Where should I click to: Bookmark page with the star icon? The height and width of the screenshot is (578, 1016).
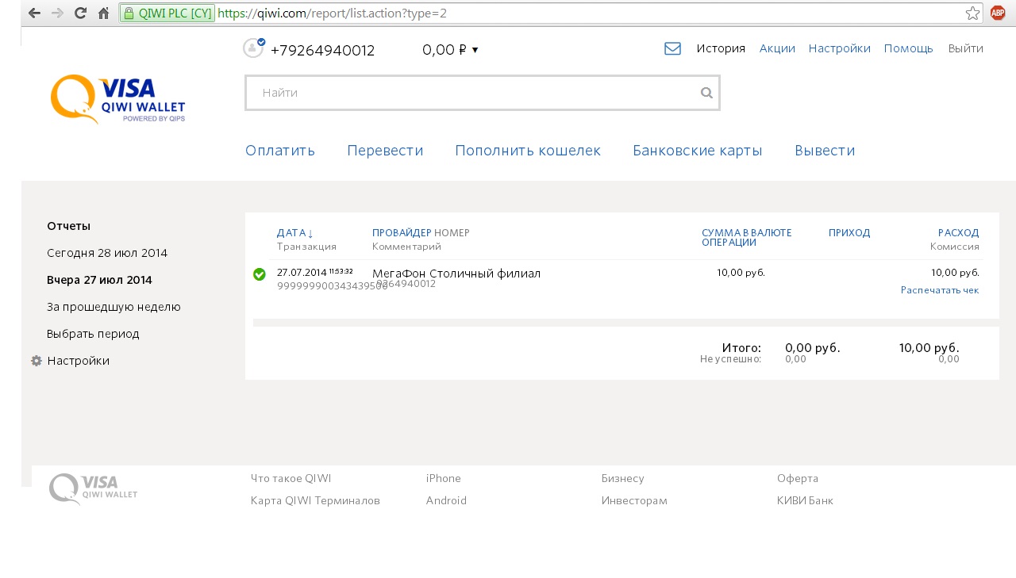972,13
